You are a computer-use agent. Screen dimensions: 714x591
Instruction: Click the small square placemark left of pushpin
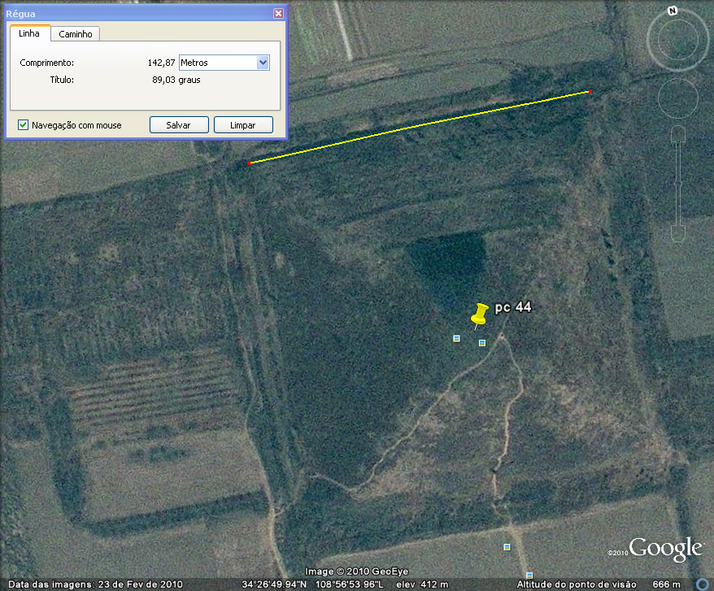pos(456,338)
